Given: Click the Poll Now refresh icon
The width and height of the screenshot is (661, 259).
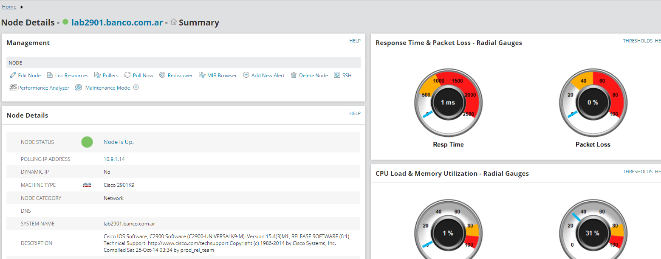Looking at the screenshot, I should pos(127,75).
